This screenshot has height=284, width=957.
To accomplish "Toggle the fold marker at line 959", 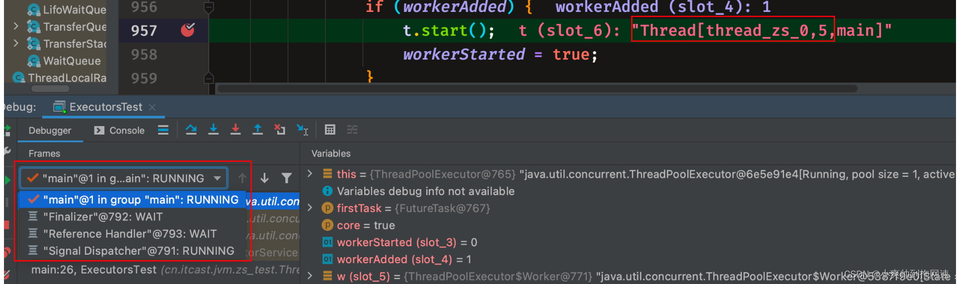I will pyautogui.click(x=209, y=78).
